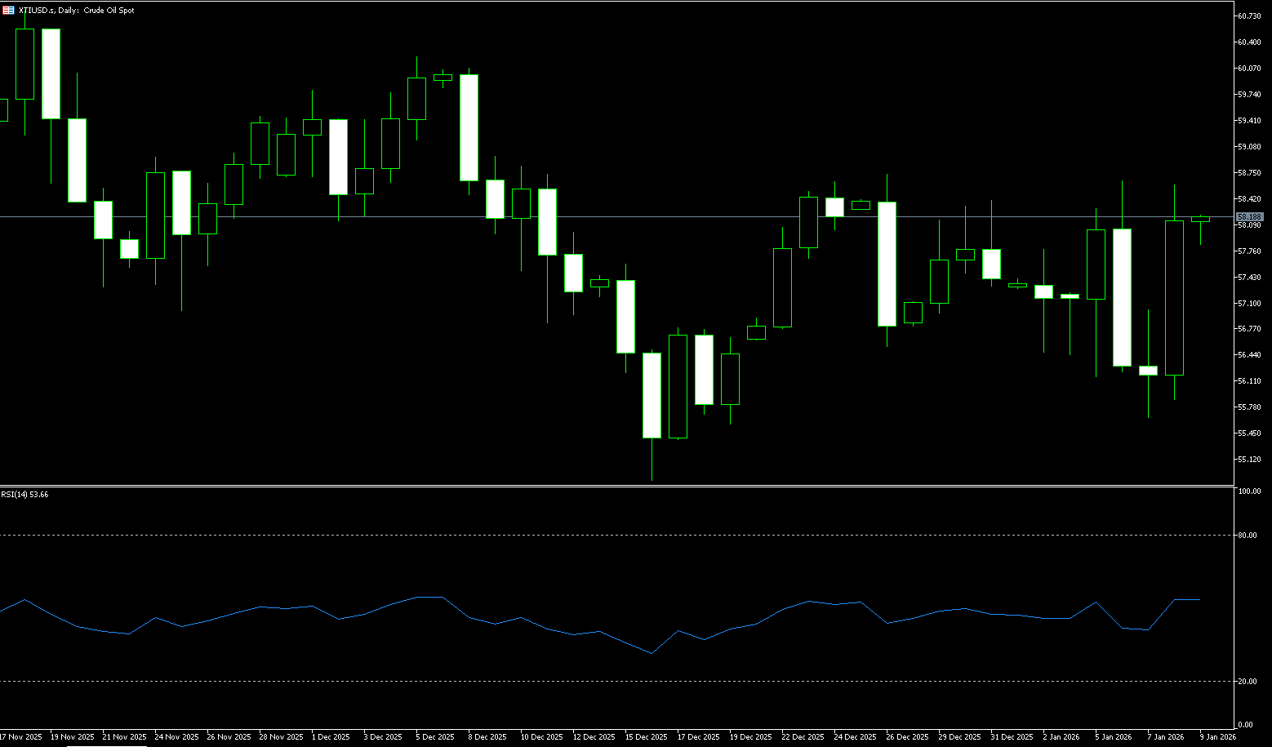Click the 60.730 price on the scale
The height and width of the screenshot is (747, 1272).
1250,16
